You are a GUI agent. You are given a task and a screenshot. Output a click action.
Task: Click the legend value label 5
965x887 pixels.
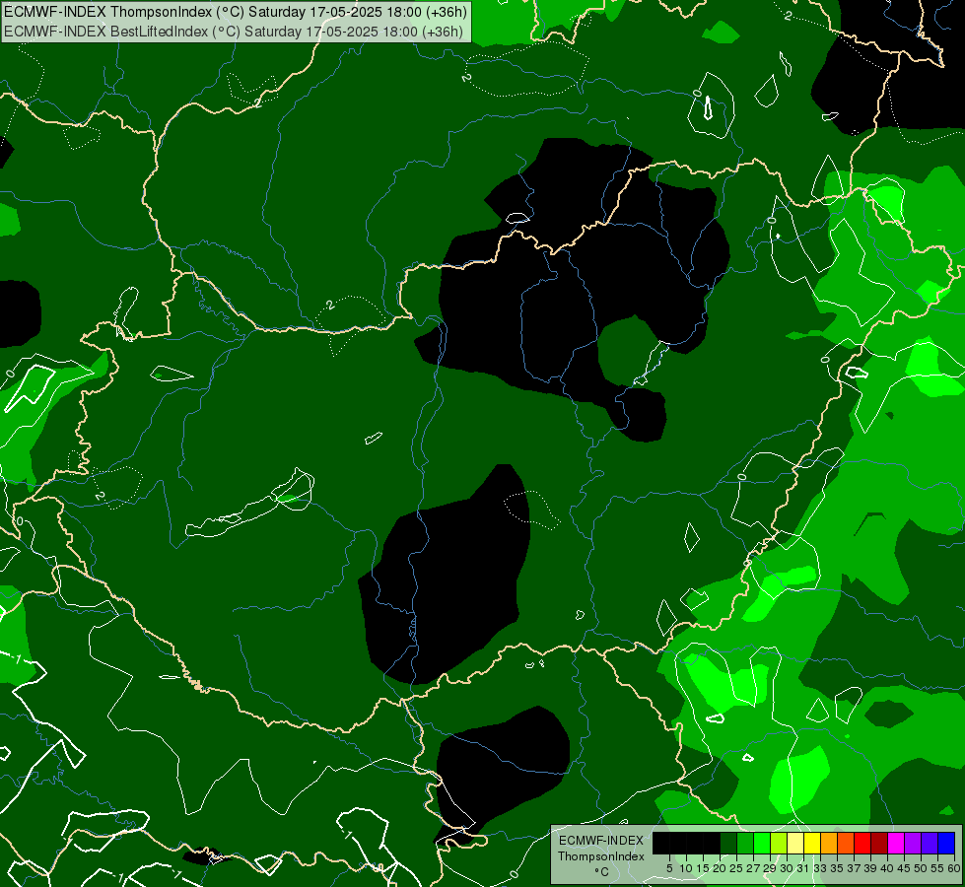pyautogui.click(x=669, y=868)
